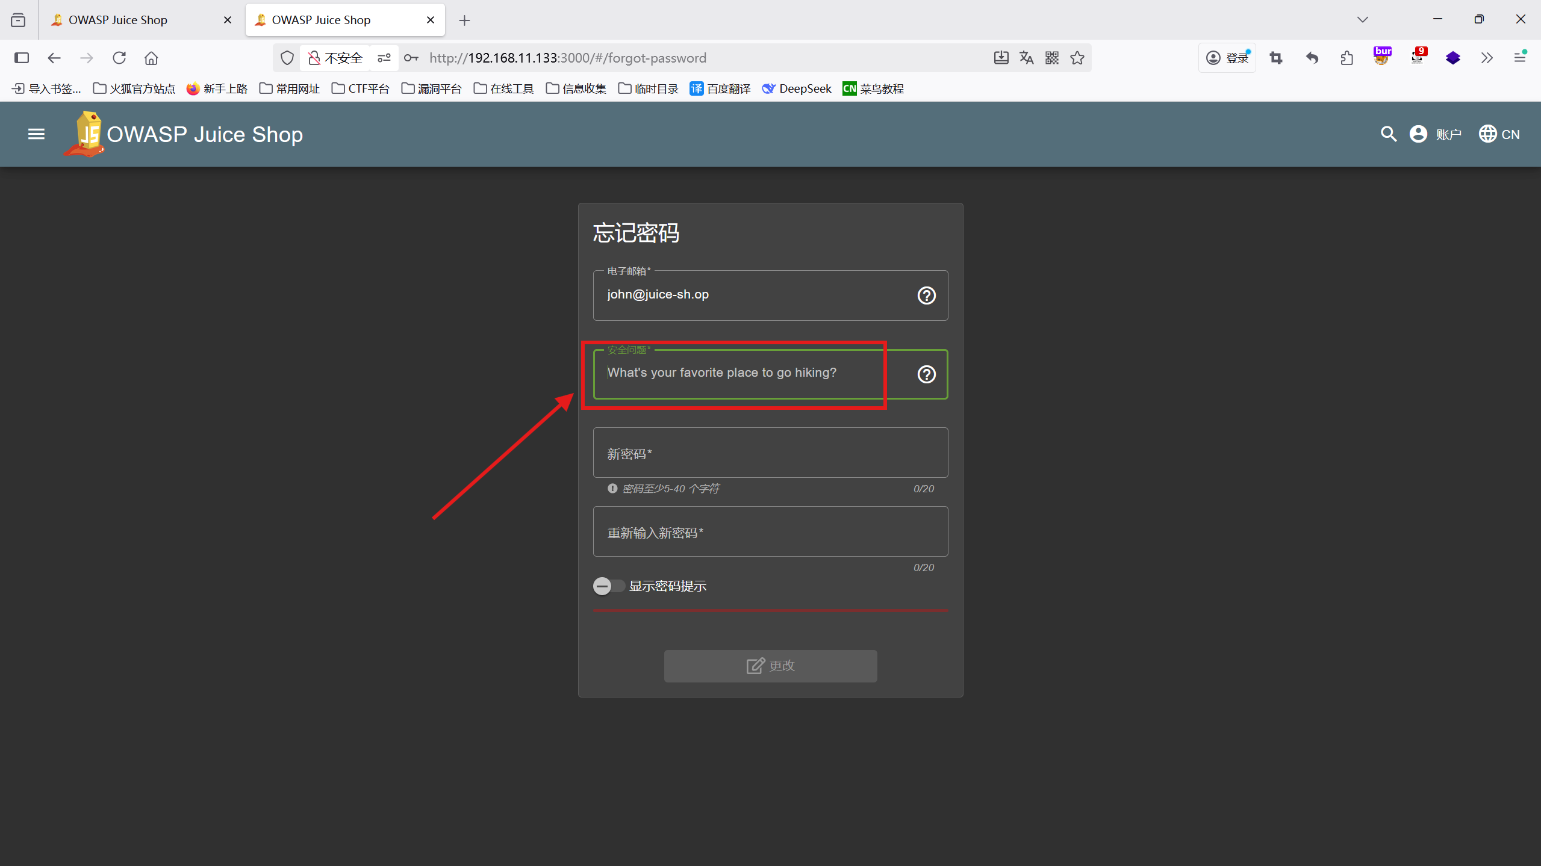Open the hamburger side menu
This screenshot has height=866, width=1541.
pyautogui.click(x=36, y=134)
